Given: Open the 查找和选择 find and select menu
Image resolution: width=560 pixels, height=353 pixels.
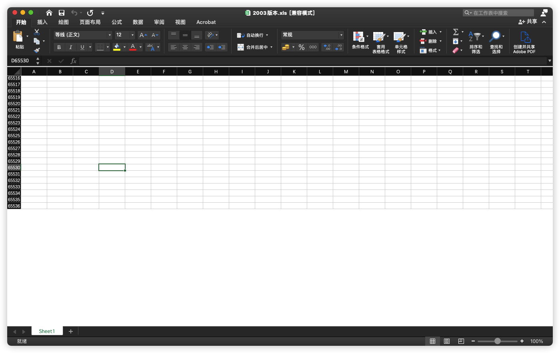Looking at the screenshot, I should (496, 42).
